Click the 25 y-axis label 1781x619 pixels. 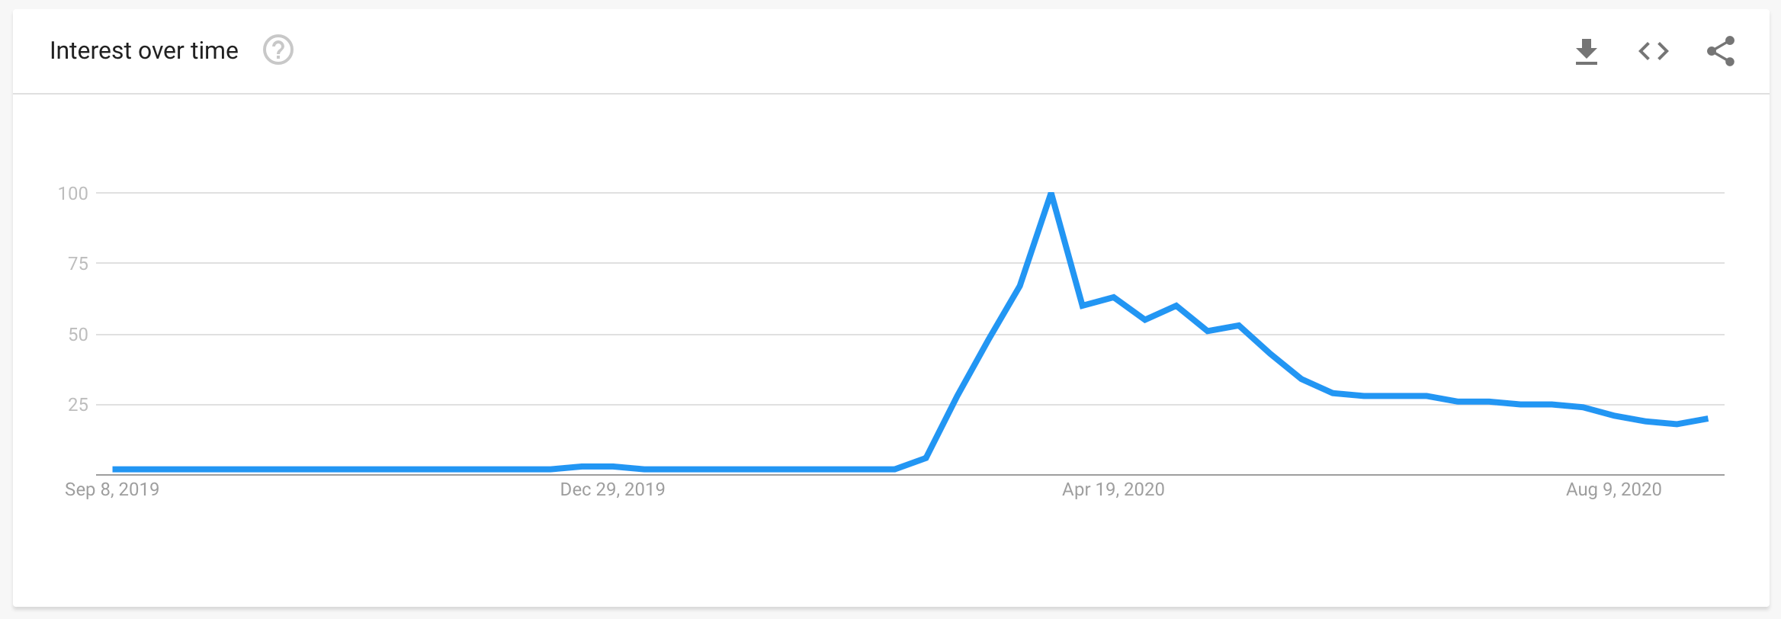click(x=79, y=405)
